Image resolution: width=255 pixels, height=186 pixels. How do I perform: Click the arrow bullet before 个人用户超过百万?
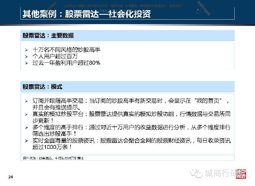pos(26,56)
